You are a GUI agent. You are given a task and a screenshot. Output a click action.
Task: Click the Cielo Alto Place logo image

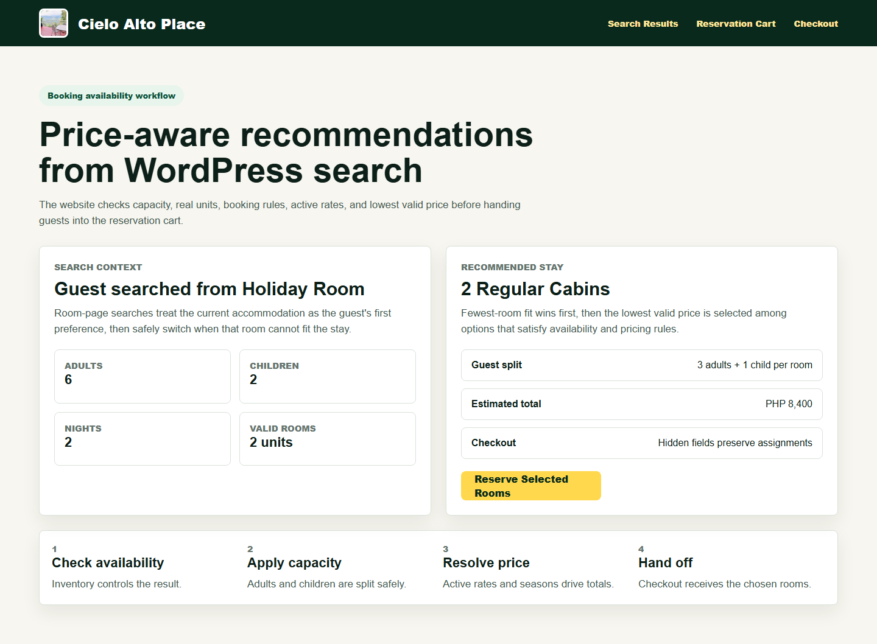point(54,23)
